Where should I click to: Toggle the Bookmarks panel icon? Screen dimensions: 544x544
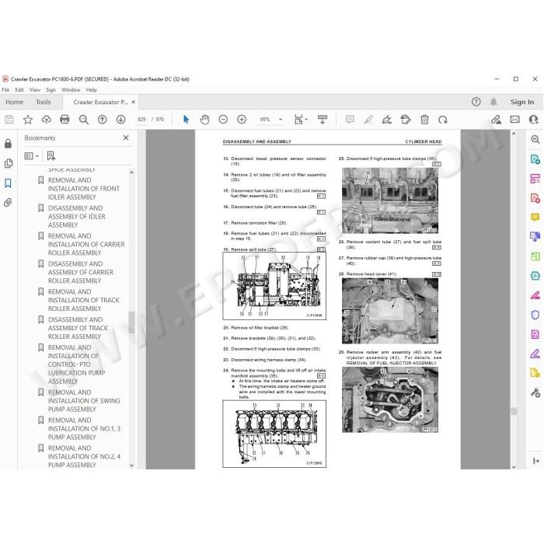[x=8, y=183]
